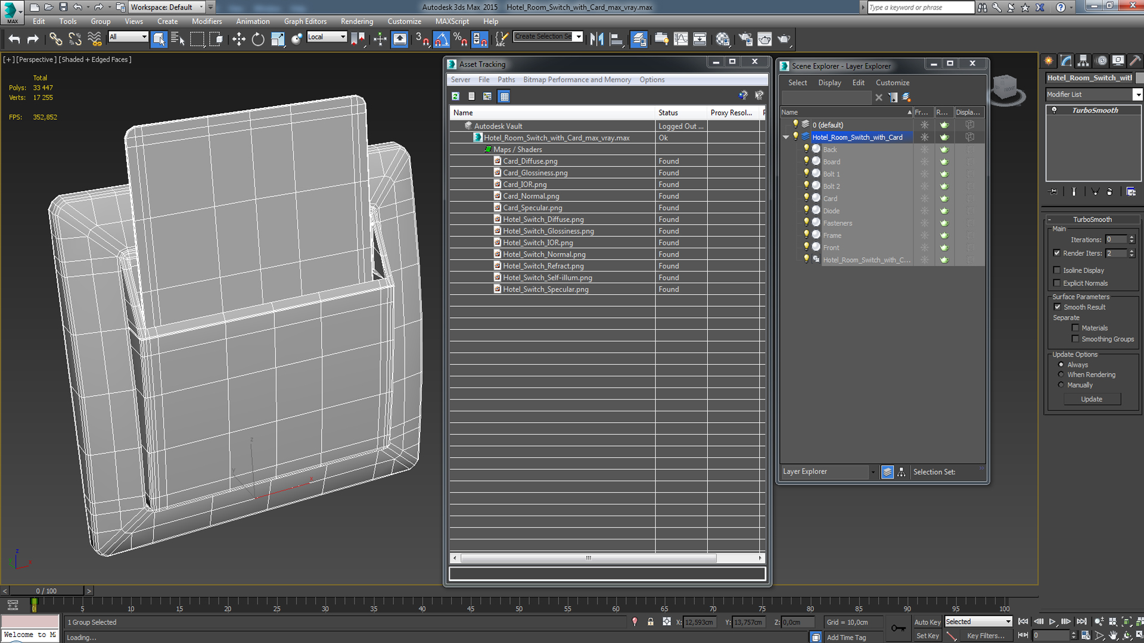Image resolution: width=1144 pixels, height=643 pixels.
Task: Choose the Select and Move tool
Action: pos(239,39)
